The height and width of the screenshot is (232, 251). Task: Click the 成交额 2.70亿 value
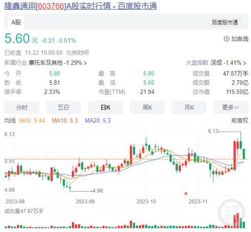(x=240, y=83)
